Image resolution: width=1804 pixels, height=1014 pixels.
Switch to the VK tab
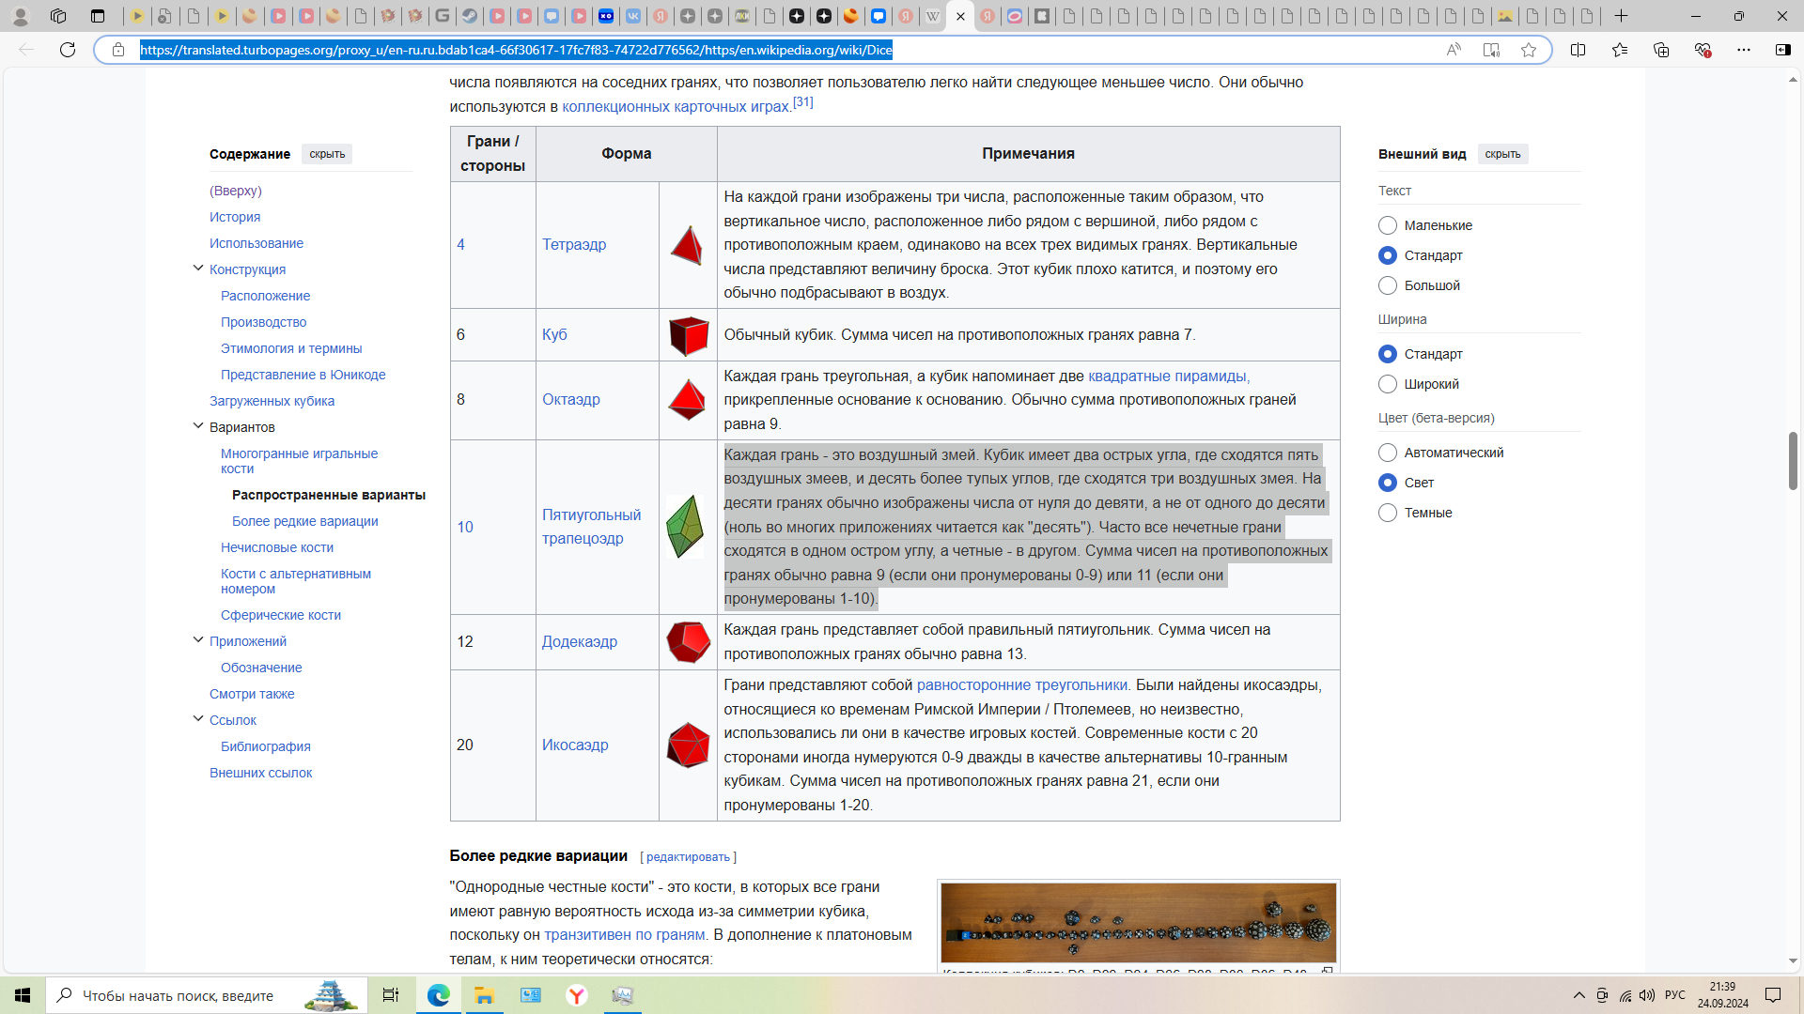pyautogui.click(x=633, y=16)
